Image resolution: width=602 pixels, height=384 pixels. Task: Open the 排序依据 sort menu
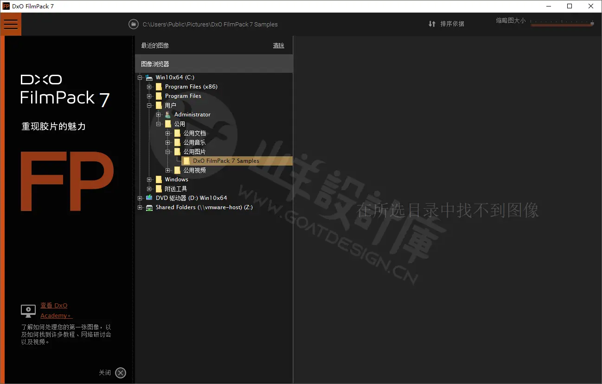pos(452,24)
